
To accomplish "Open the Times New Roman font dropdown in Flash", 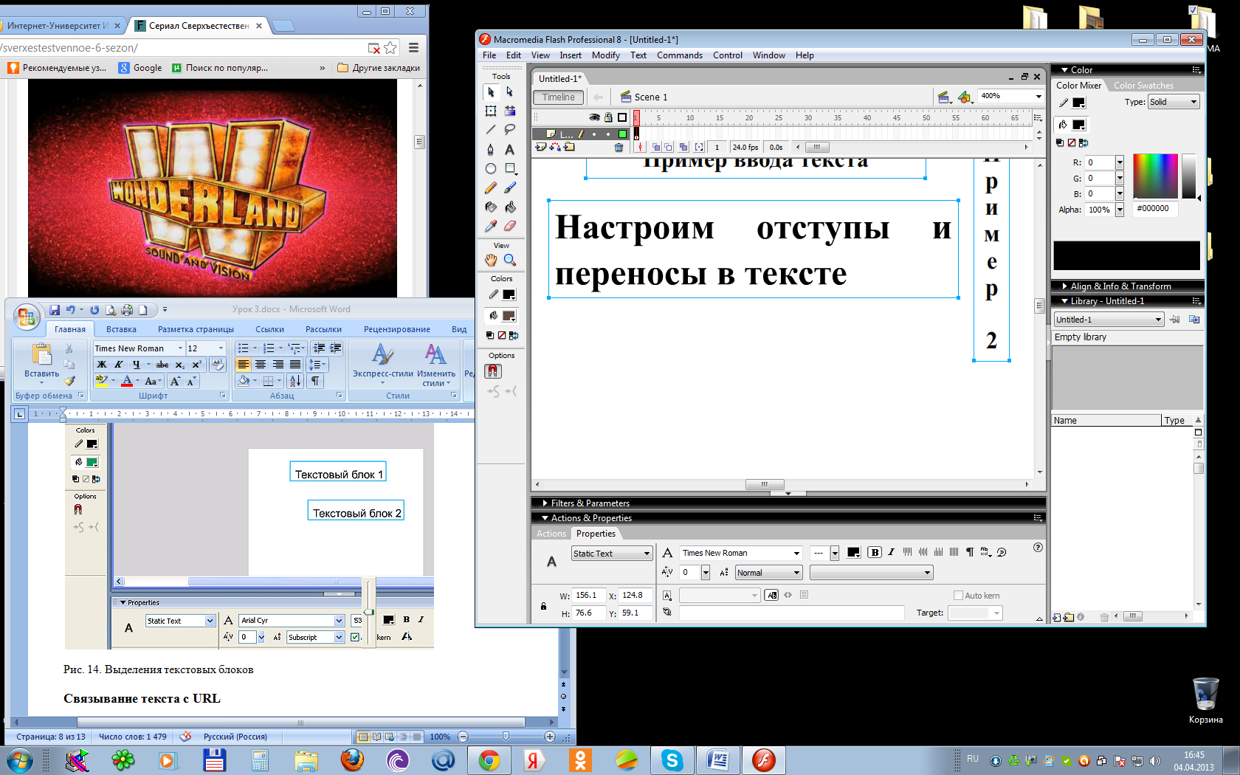I will pyautogui.click(x=797, y=553).
